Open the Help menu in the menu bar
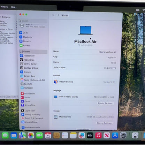 [x=13, y=7]
